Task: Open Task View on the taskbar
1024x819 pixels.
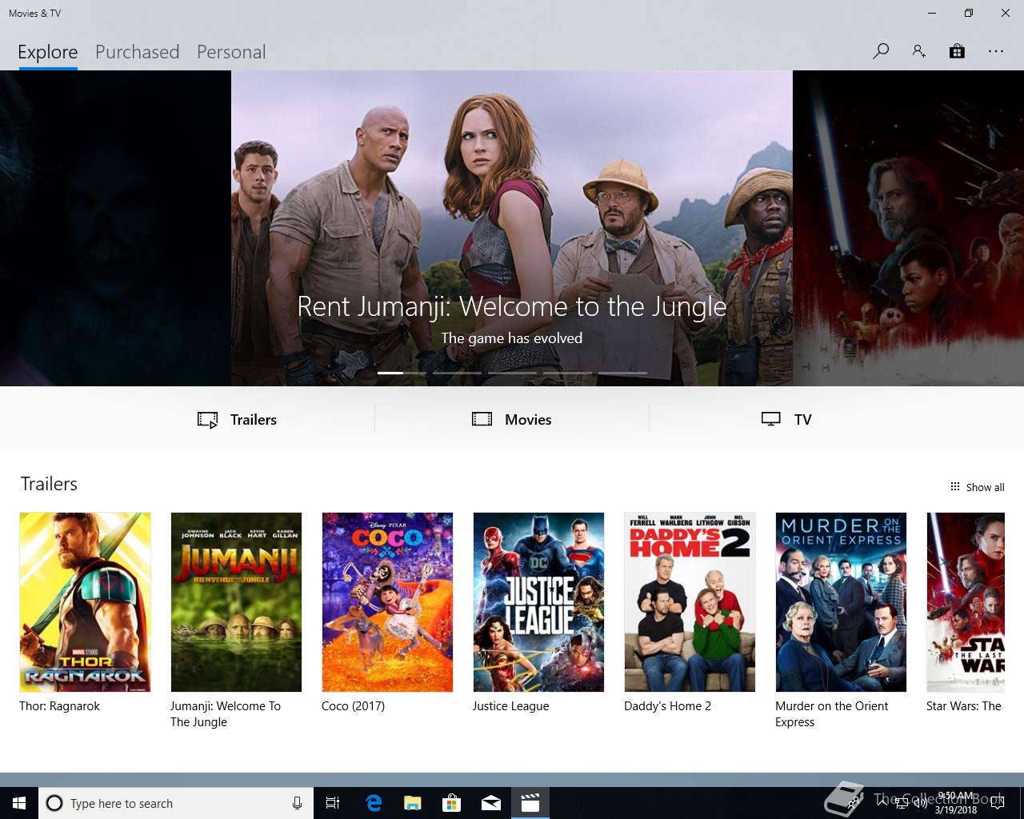Action: point(333,803)
